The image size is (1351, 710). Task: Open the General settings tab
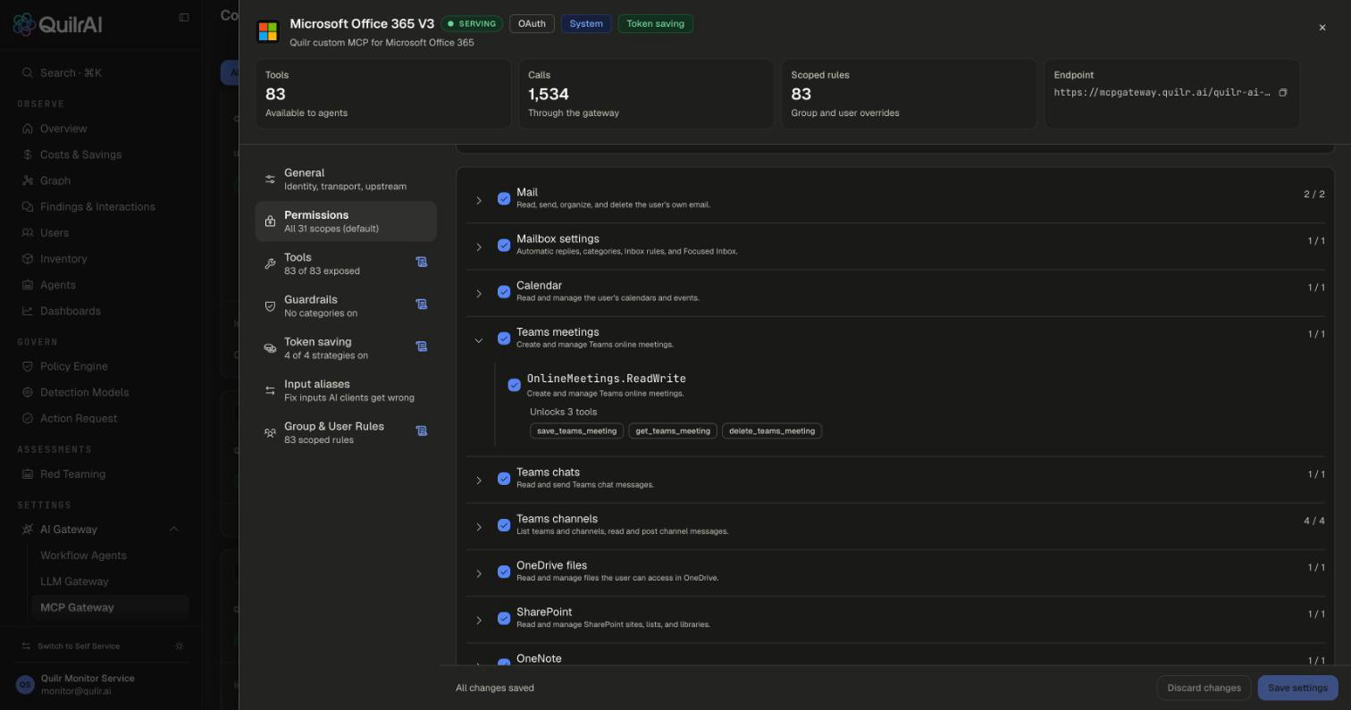tap(346, 180)
